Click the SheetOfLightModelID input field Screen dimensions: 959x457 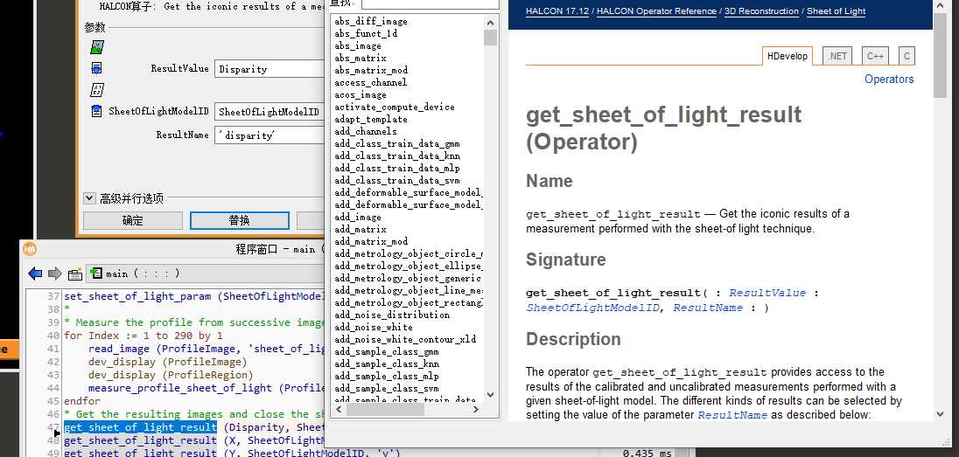[269, 112]
